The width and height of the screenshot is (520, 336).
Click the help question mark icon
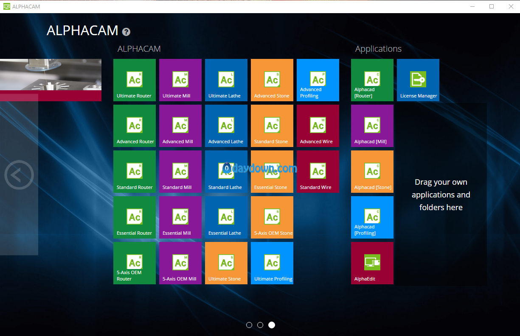coord(126,32)
